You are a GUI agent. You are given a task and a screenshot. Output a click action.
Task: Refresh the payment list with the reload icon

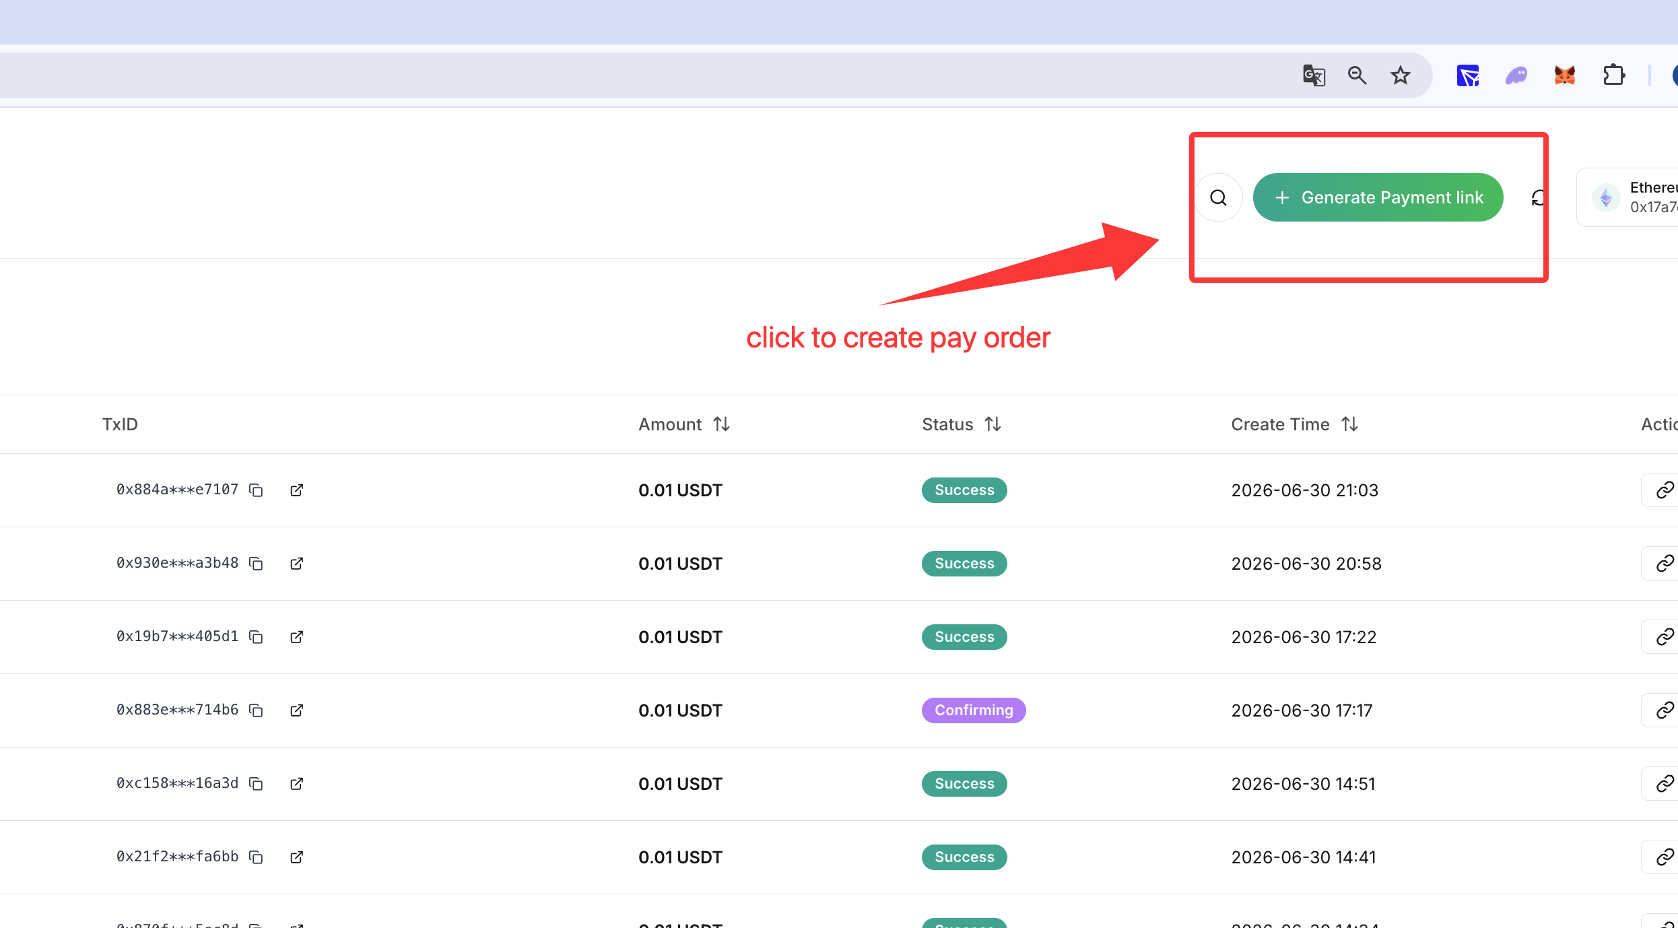[x=1538, y=198]
